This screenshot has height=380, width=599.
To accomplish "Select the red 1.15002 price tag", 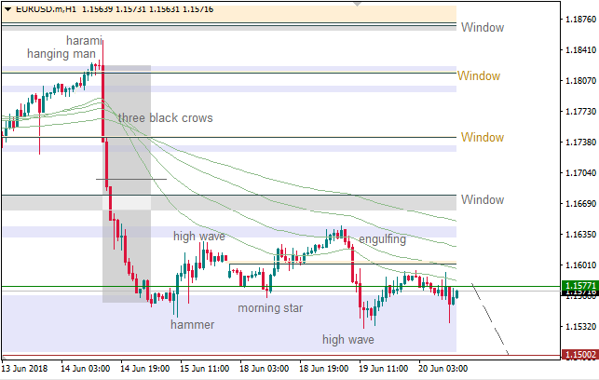I will click(x=579, y=355).
